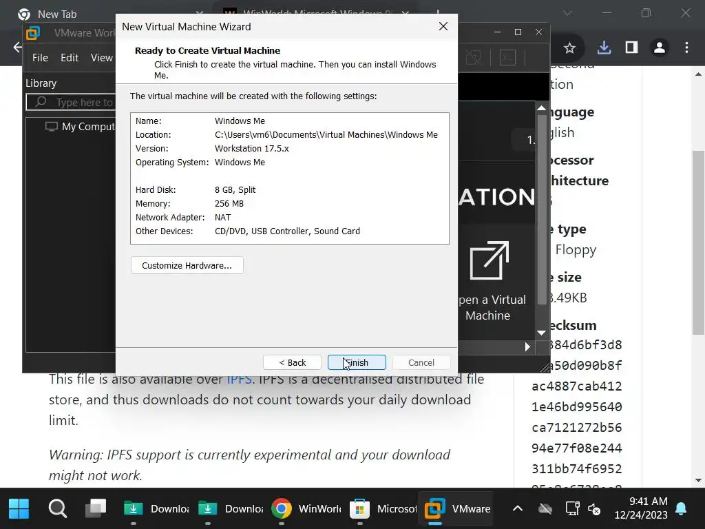Viewport: 705px width, 529px height.
Task: Open the VMware View menu
Action: (102, 58)
